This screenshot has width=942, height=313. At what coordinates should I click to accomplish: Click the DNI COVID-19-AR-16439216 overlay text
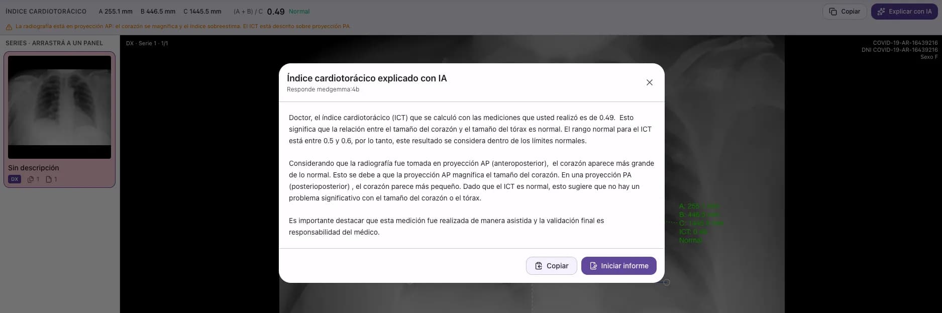pyautogui.click(x=899, y=50)
